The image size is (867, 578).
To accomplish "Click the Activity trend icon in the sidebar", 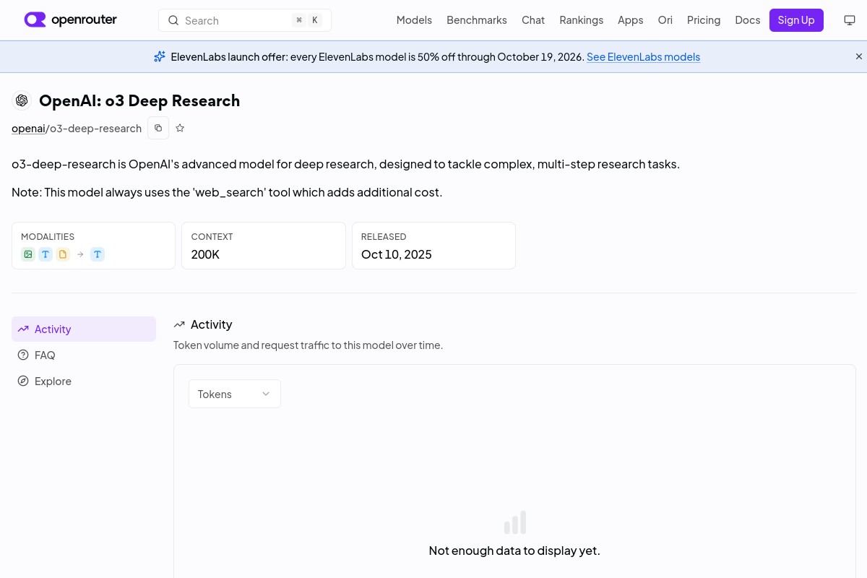I will (x=23, y=329).
